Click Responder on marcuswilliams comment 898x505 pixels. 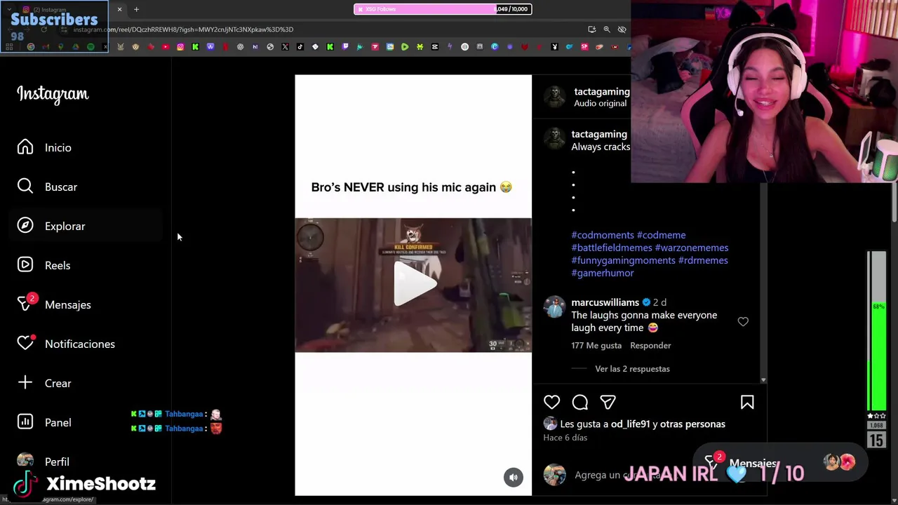pyautogui.click(x=650, y=345)
